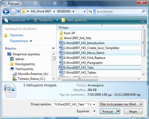Click the floppy drive icon for A:
This screenshot has height=119, width=149.
coord(15,74)
